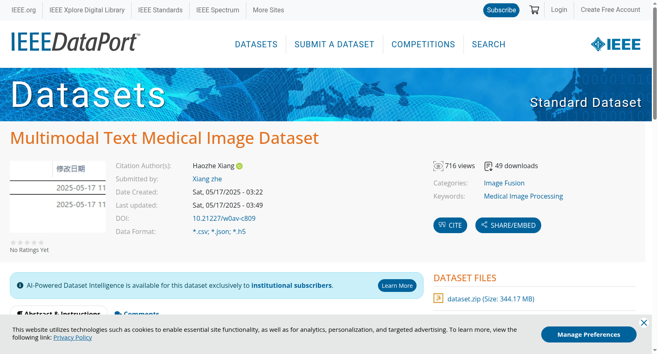The image size is (658, 354).
Task: Click the 'DATASET FILES' heading
Action: tap(465, 278)
